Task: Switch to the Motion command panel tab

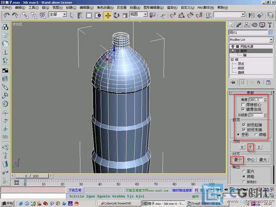Action: [x=254, y=25]
